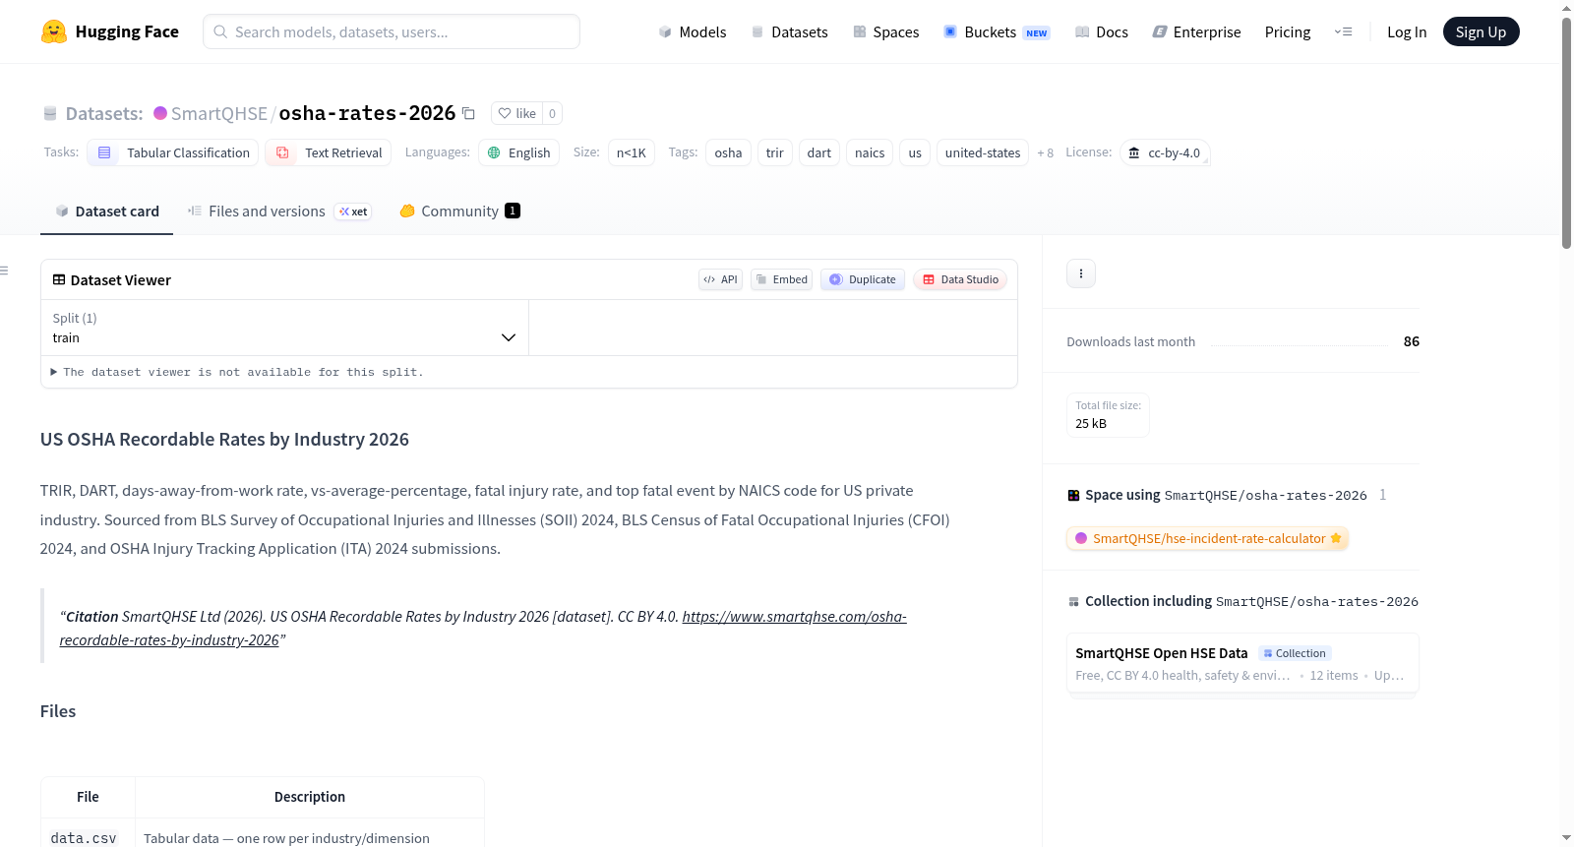Click the trir tag
Screen dimensions: 1574x847
[775, 152]
